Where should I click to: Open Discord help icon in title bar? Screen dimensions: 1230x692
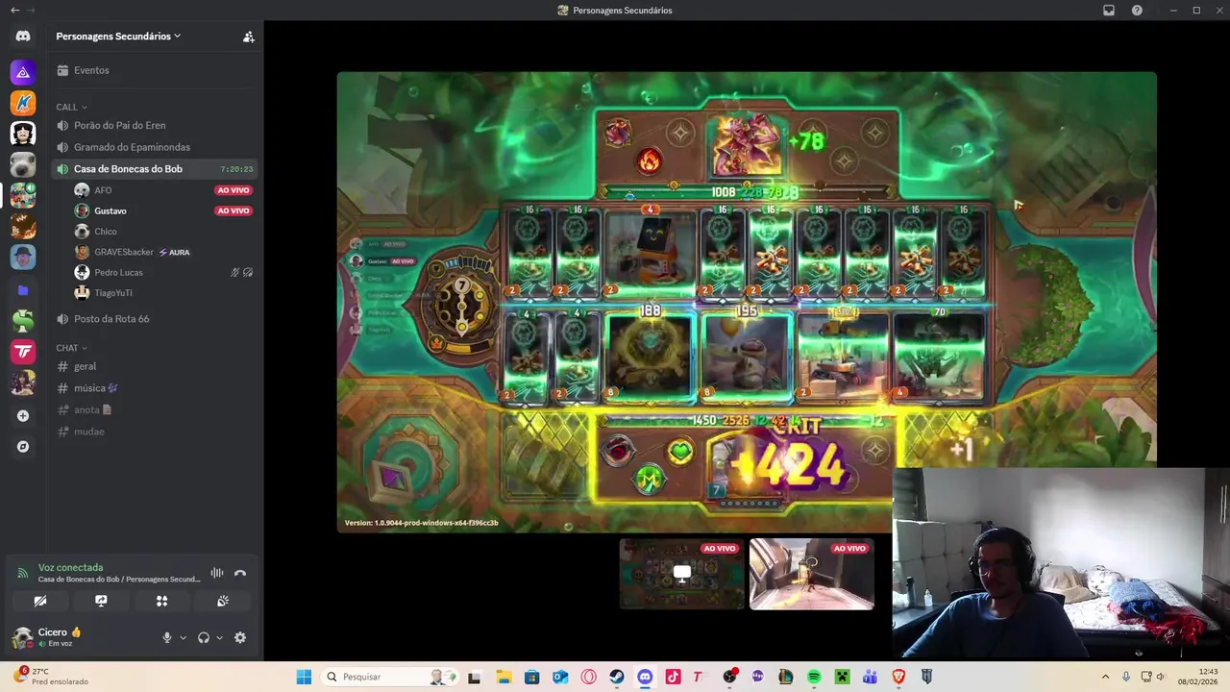coord(1138,10)
